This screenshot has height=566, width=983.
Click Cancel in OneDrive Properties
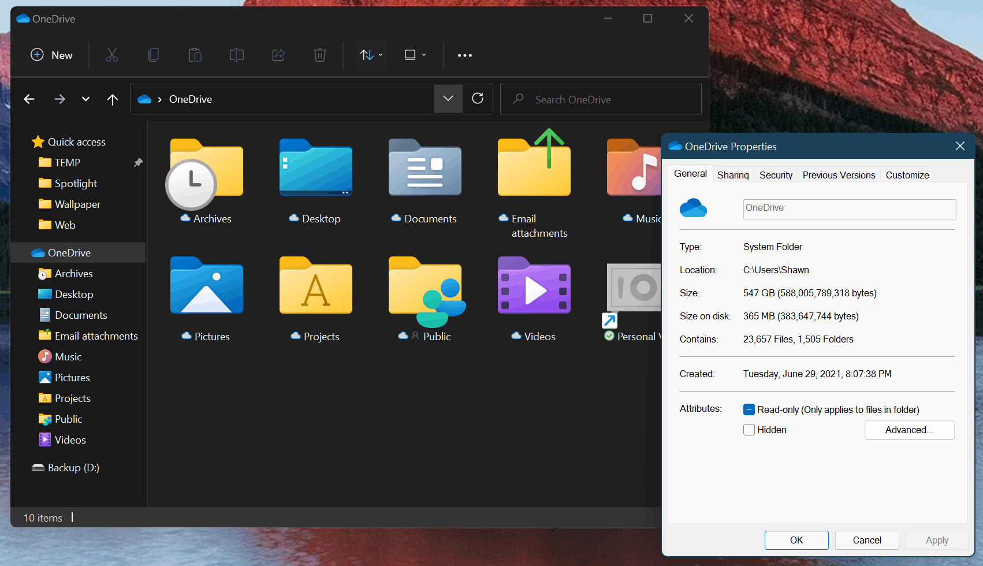867,540
